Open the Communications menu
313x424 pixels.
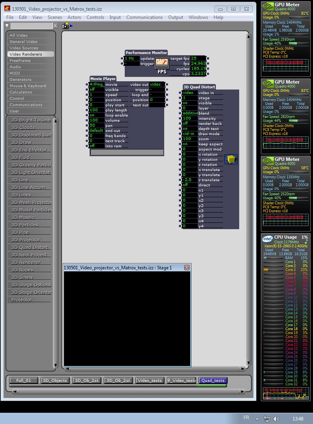click(144, 17)
